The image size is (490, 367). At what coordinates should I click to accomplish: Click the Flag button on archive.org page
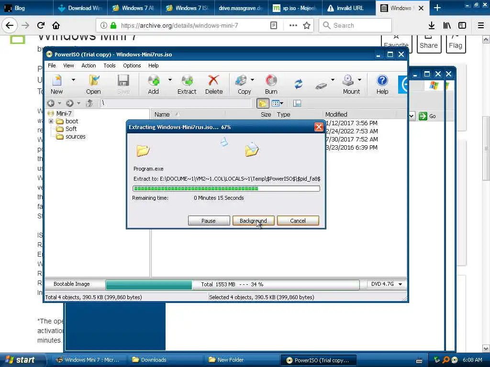coord(456,43)
